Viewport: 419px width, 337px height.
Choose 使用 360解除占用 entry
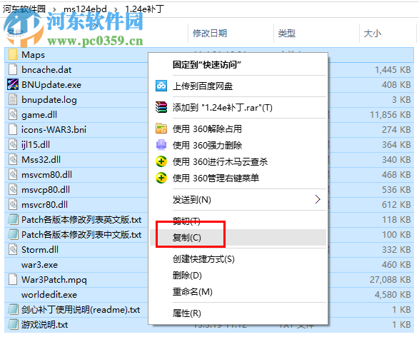(207, 129)
